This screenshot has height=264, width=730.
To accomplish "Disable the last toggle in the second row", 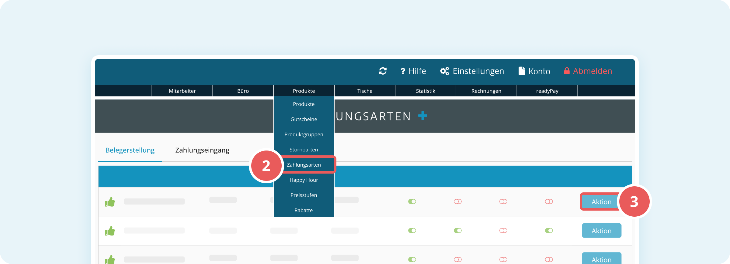I will (549, 231).
